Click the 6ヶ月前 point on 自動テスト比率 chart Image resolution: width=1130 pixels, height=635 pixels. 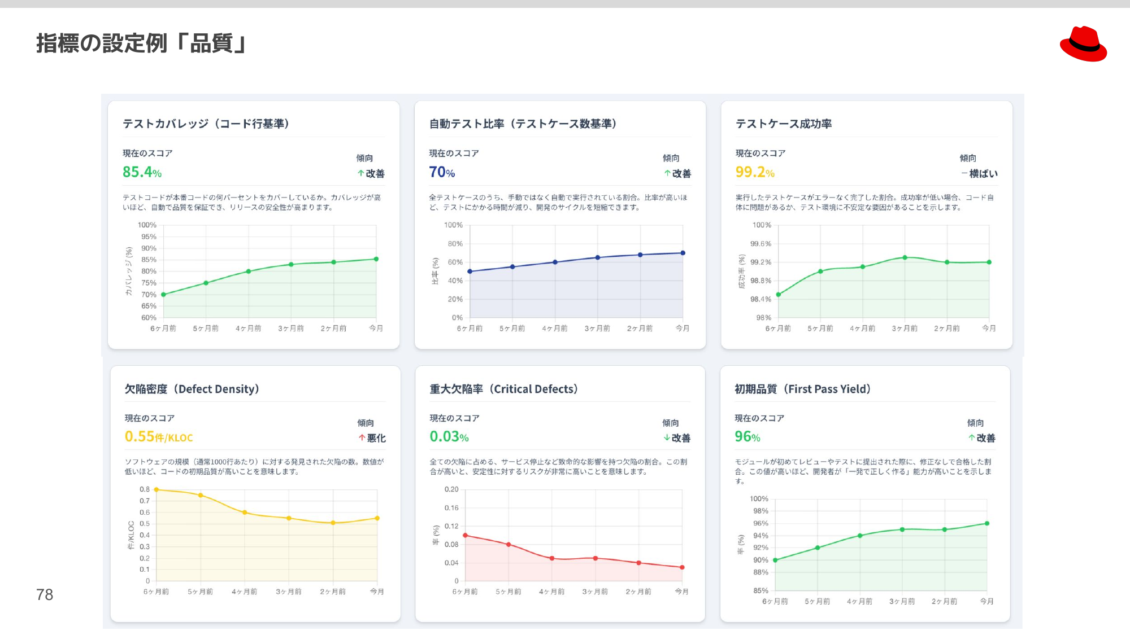pos(470,271)
